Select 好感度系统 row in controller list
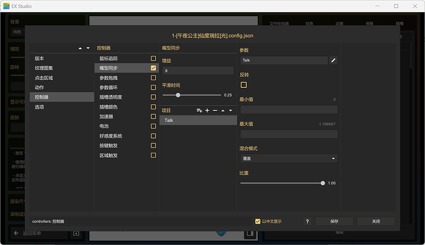This screenshot has height=245, width=425. click(x=127, y=136)
